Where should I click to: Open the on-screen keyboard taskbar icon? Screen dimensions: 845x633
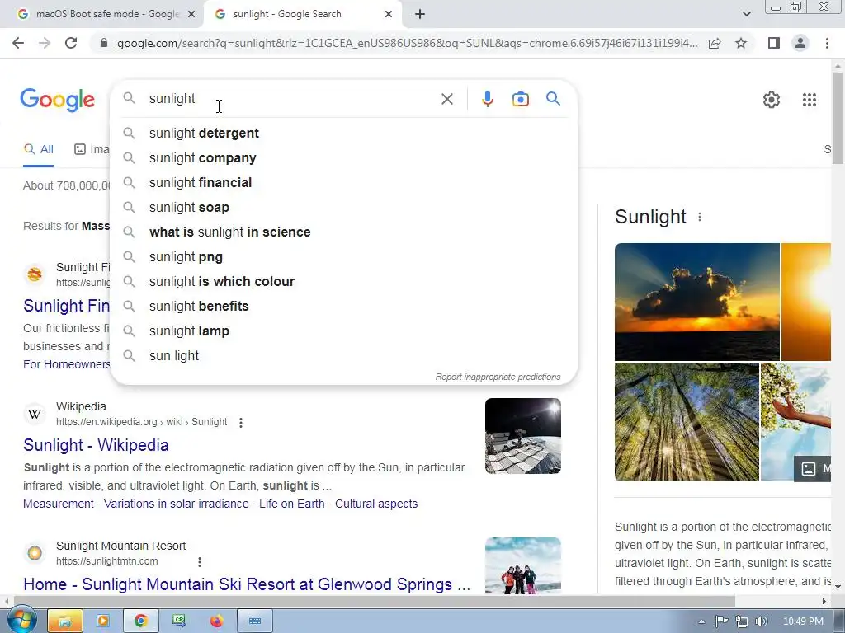tap(255, 621)
